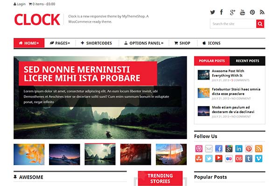Focus the Search the site field
280x186 pixels.
click(x=233, y=24)
